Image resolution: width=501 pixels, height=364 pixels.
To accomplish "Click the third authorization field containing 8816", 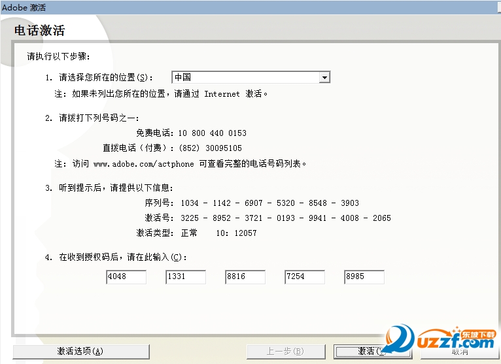I will point(245,277).
